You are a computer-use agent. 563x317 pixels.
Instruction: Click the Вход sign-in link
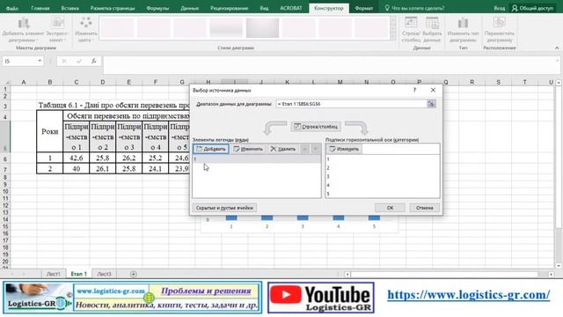(x=499, y=8)
